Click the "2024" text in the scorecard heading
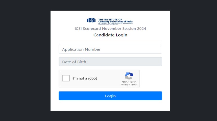 click(141, 29)
